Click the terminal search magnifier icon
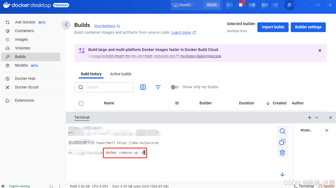Image resolution: width=336 pixels, height=188 pixels. pos(282,131)
